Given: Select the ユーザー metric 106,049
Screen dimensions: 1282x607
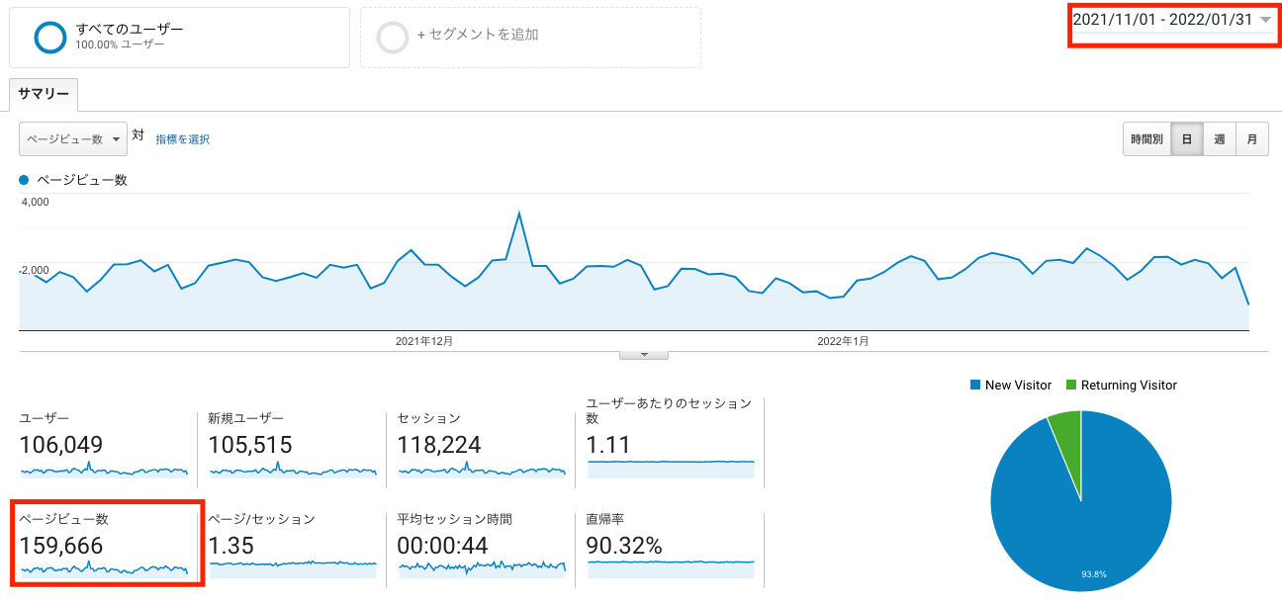Looking at the screenshot, I should (x=61, y=445).
